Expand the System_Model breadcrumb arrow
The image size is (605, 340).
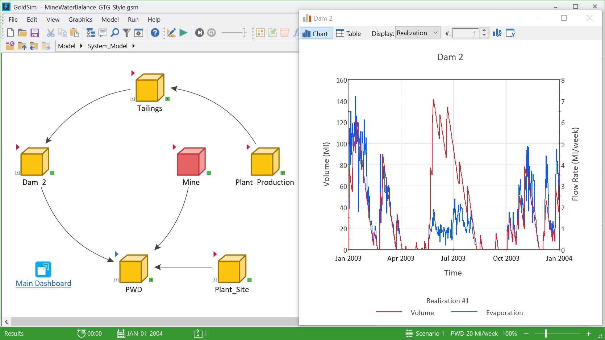(x=134, y=46)
